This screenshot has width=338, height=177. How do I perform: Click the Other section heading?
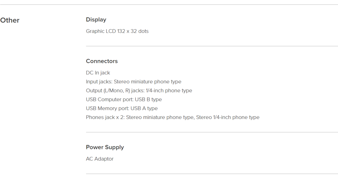click(10, 20)
